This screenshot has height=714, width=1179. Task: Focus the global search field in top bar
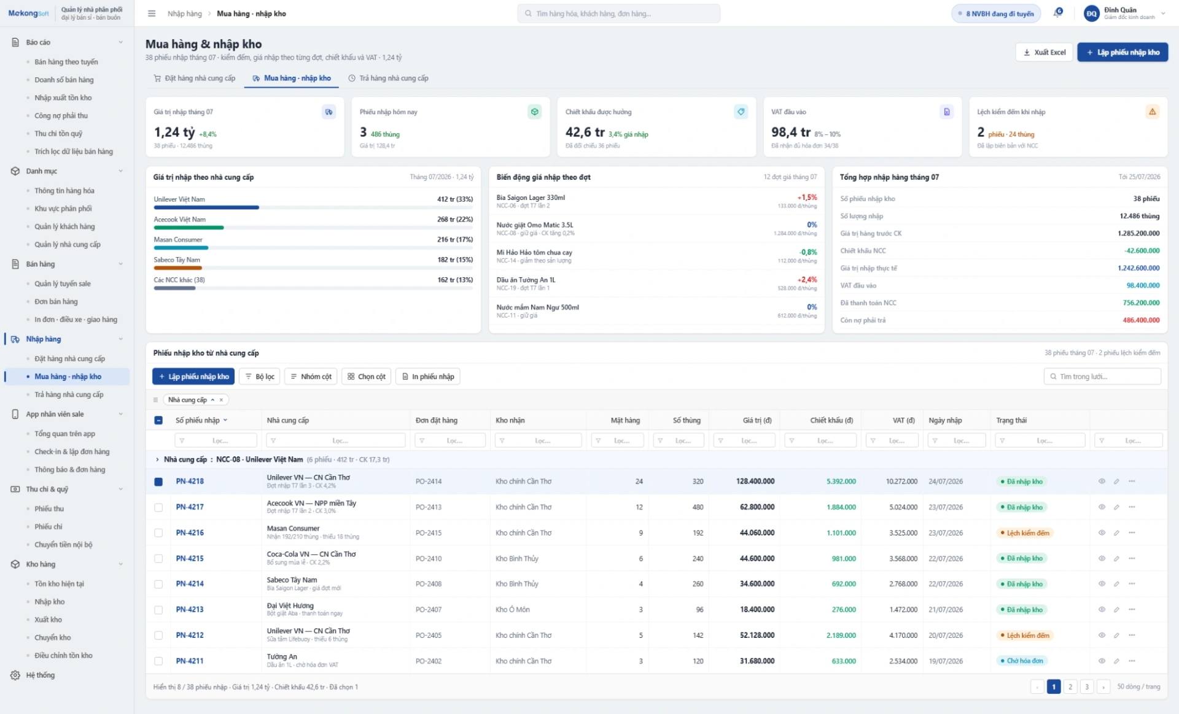point(619,13)
